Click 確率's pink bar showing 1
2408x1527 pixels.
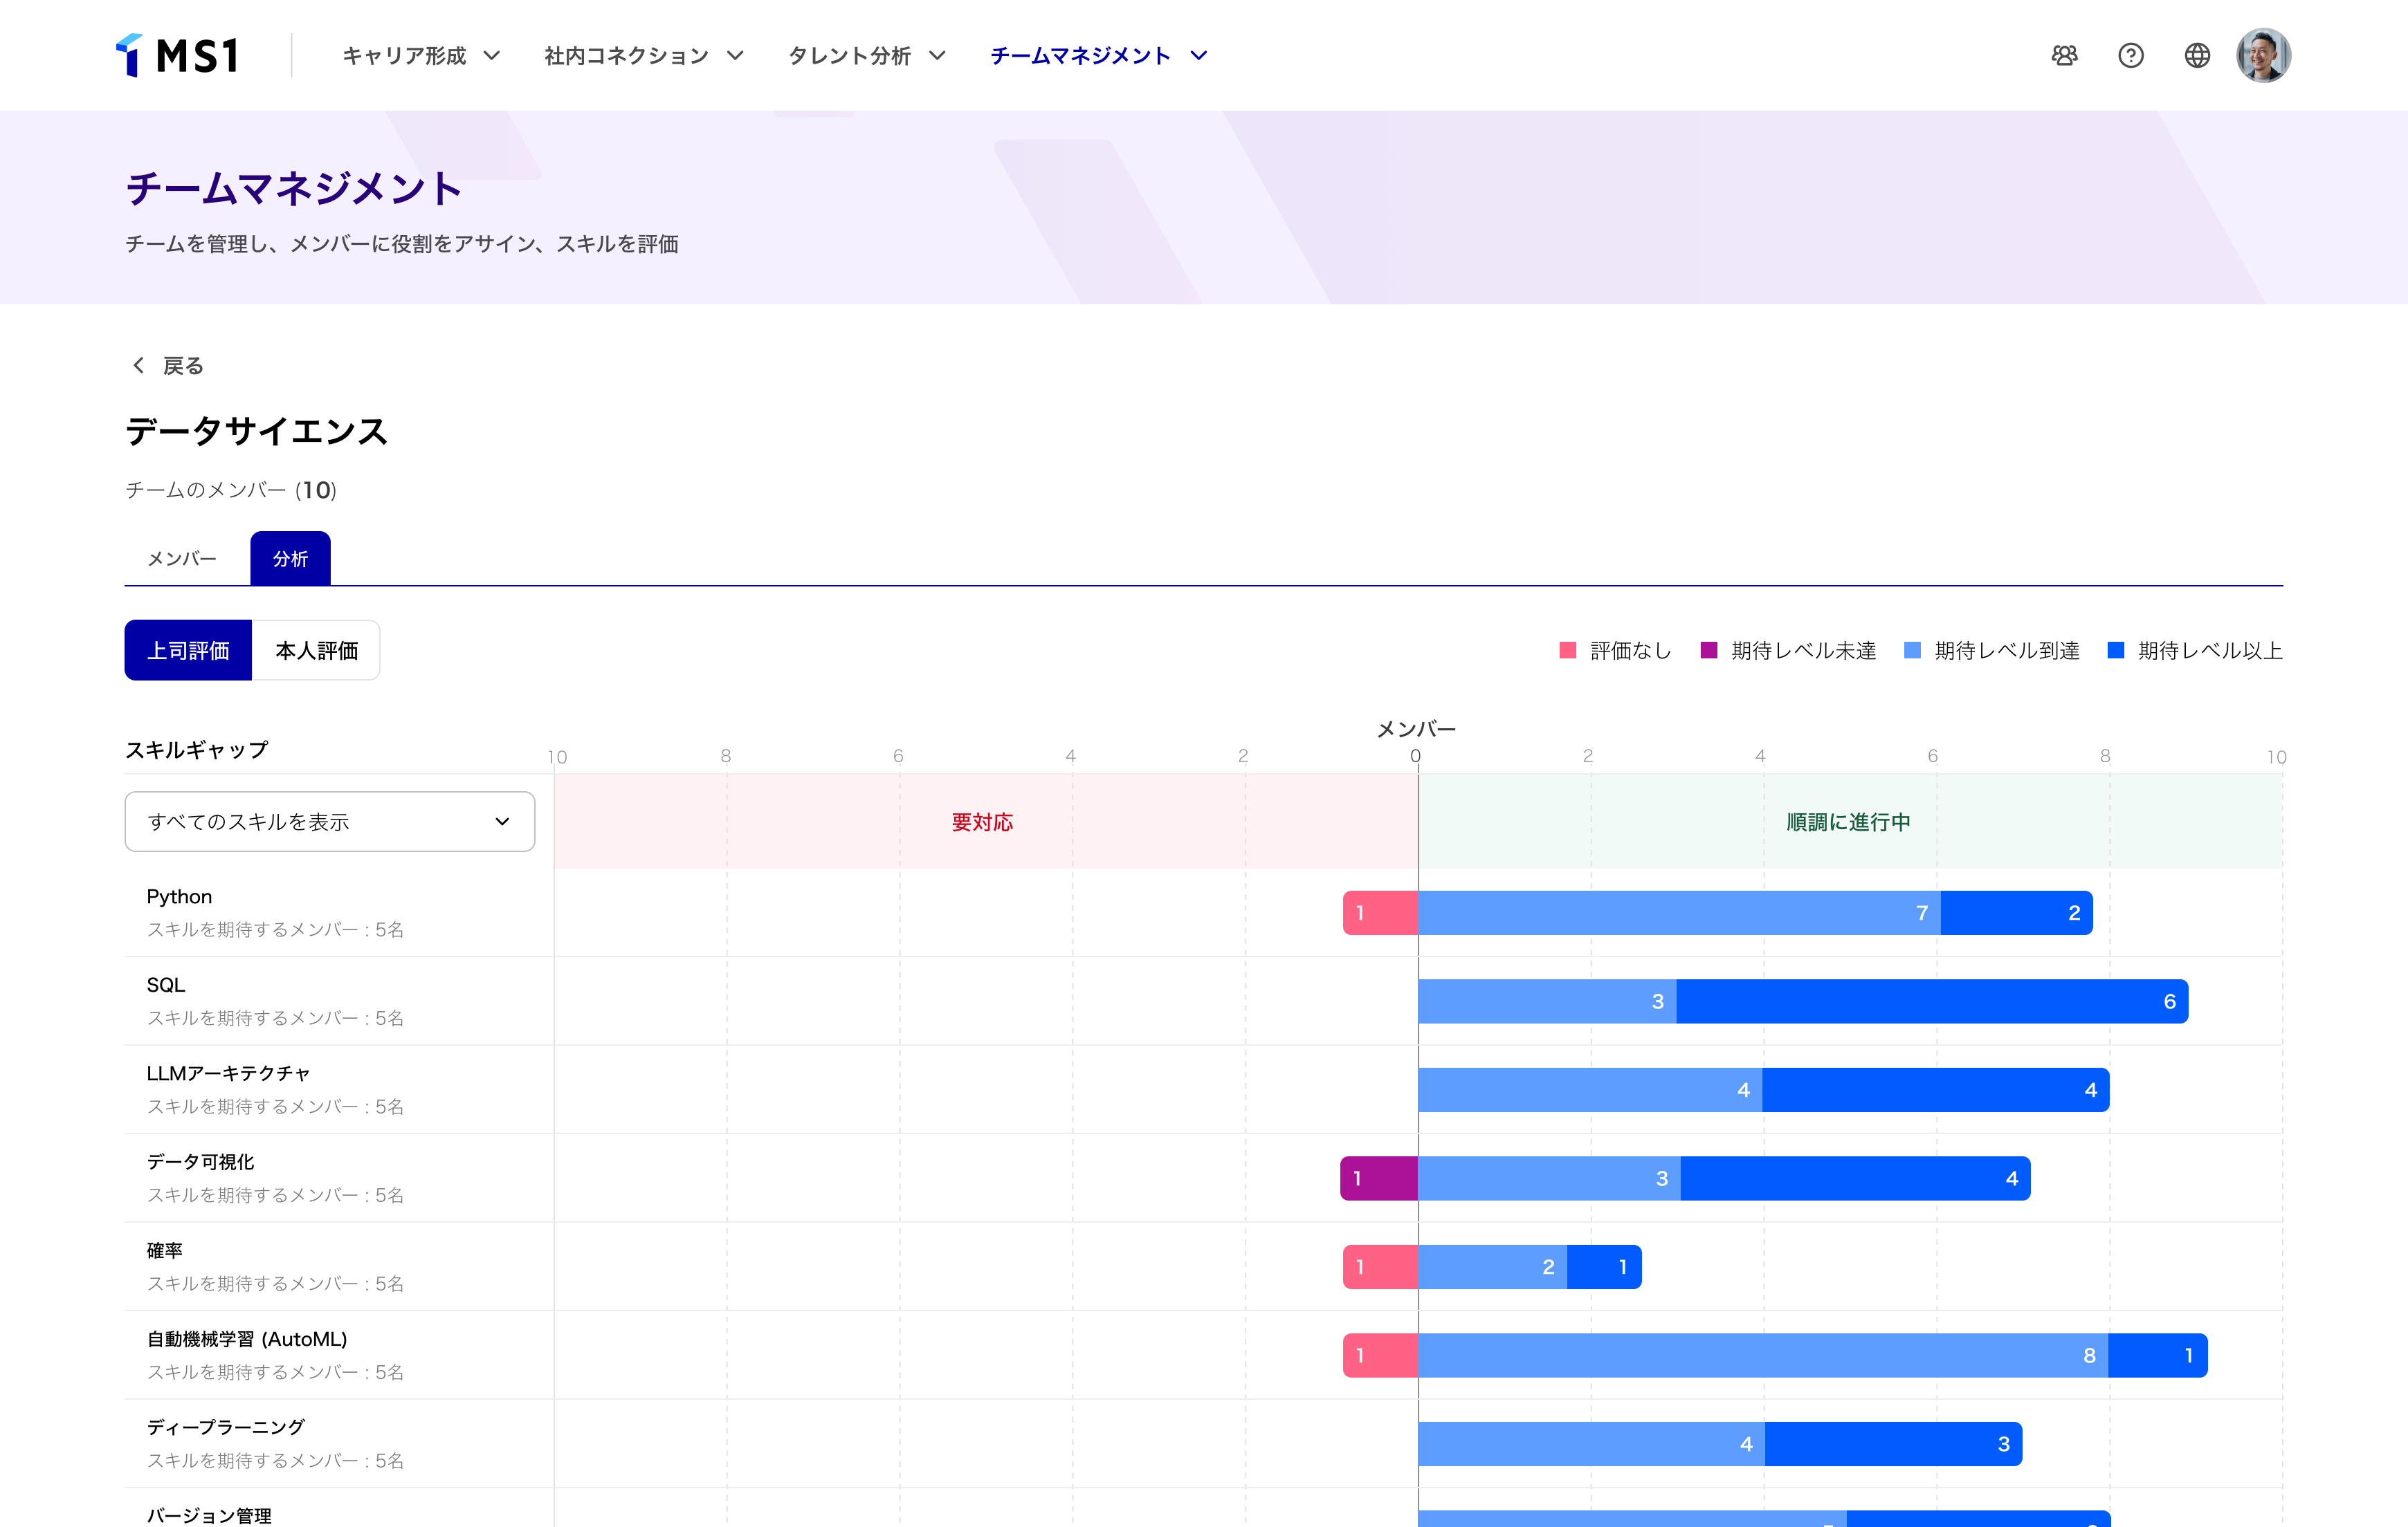[1380, 1267]
